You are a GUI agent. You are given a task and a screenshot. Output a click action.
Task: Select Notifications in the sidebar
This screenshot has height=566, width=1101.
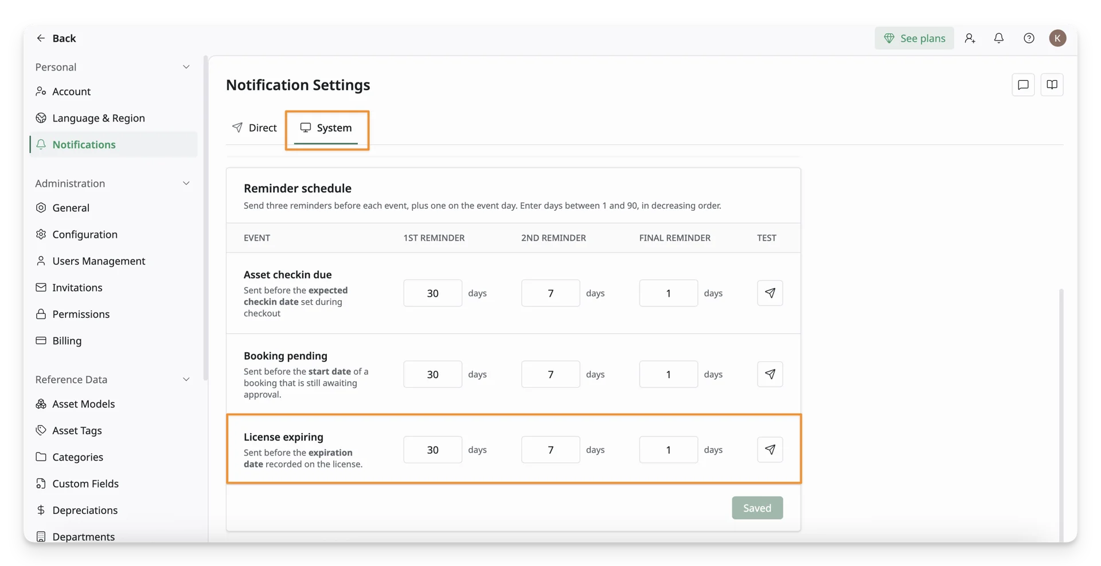pyautogui.click(x=114, y=144)
